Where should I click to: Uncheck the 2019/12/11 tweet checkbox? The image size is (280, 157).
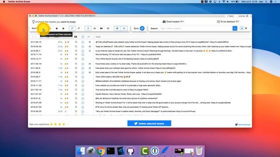click(83, 59)
